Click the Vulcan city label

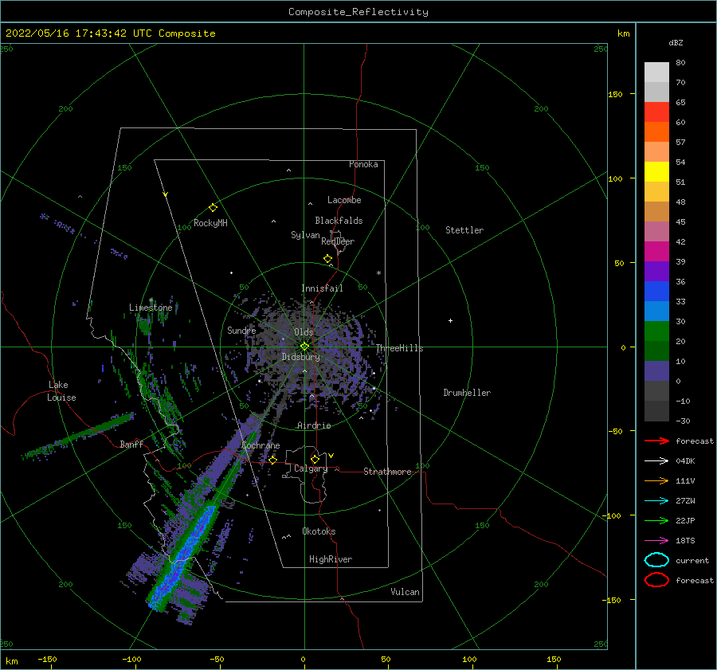tap(406, 592)
